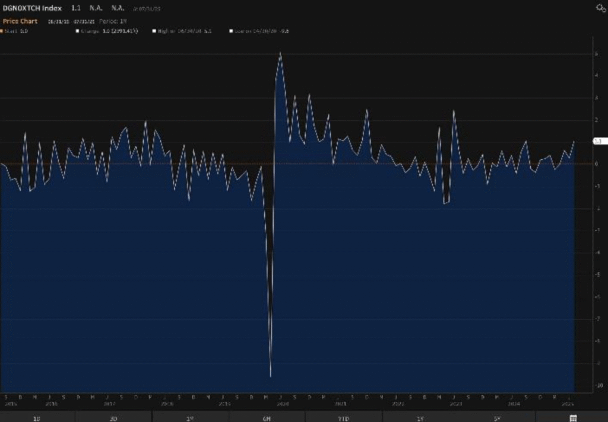The image size is (608, 422).
Task: Switch to the 1D range tab
Action: [x=37, y=418]
